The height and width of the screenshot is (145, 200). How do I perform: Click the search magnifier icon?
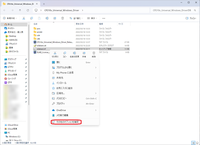[195, 10]
